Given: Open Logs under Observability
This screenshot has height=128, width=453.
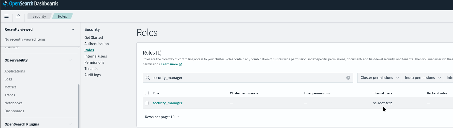Looking at the screenshot, I should pyautogui.click(x=8, y=79).
